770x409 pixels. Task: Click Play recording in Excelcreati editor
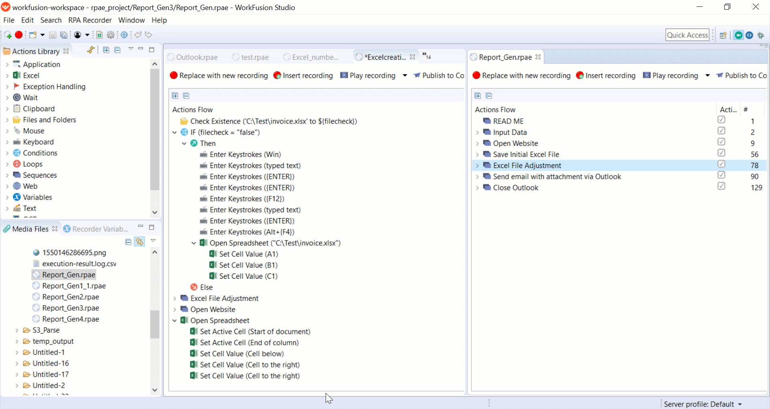point(368,75)
